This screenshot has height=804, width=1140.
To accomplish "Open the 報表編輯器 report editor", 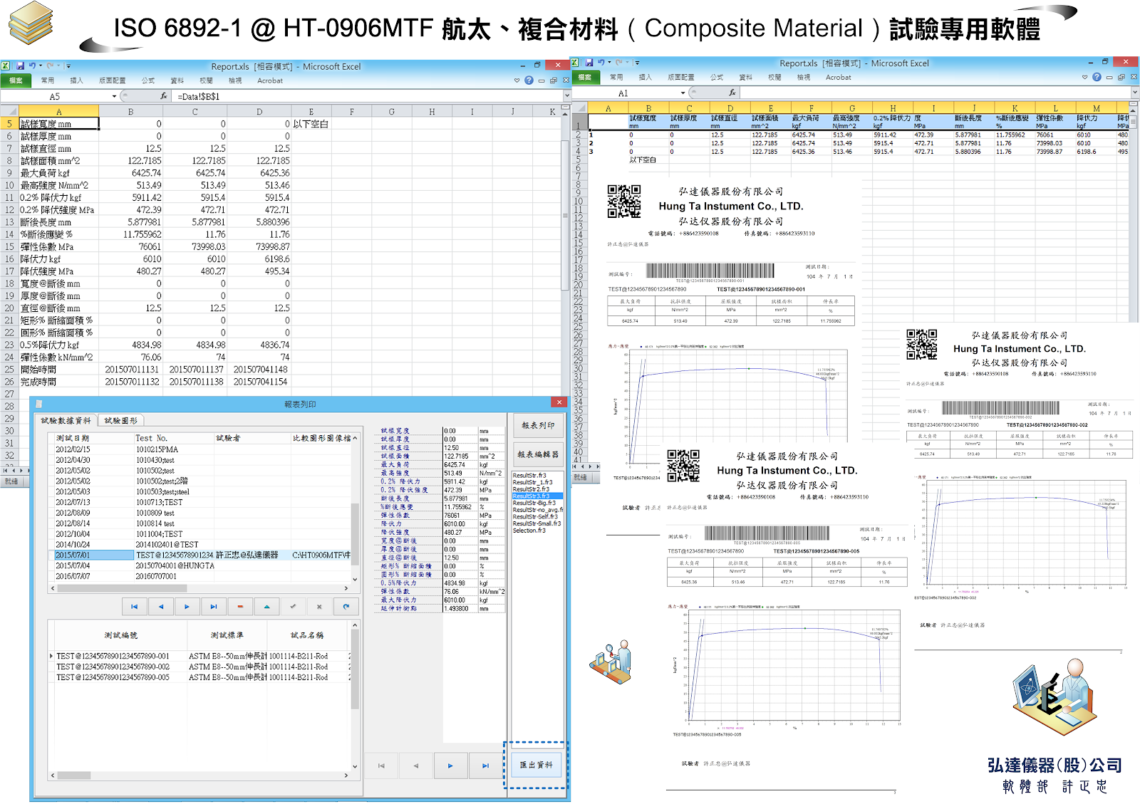I will [538, 456].
